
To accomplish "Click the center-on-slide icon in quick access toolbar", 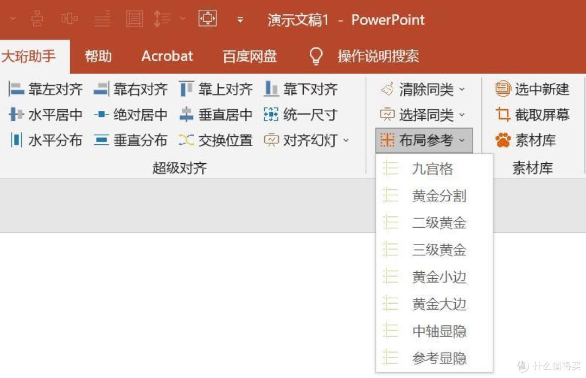I will 207,18.
